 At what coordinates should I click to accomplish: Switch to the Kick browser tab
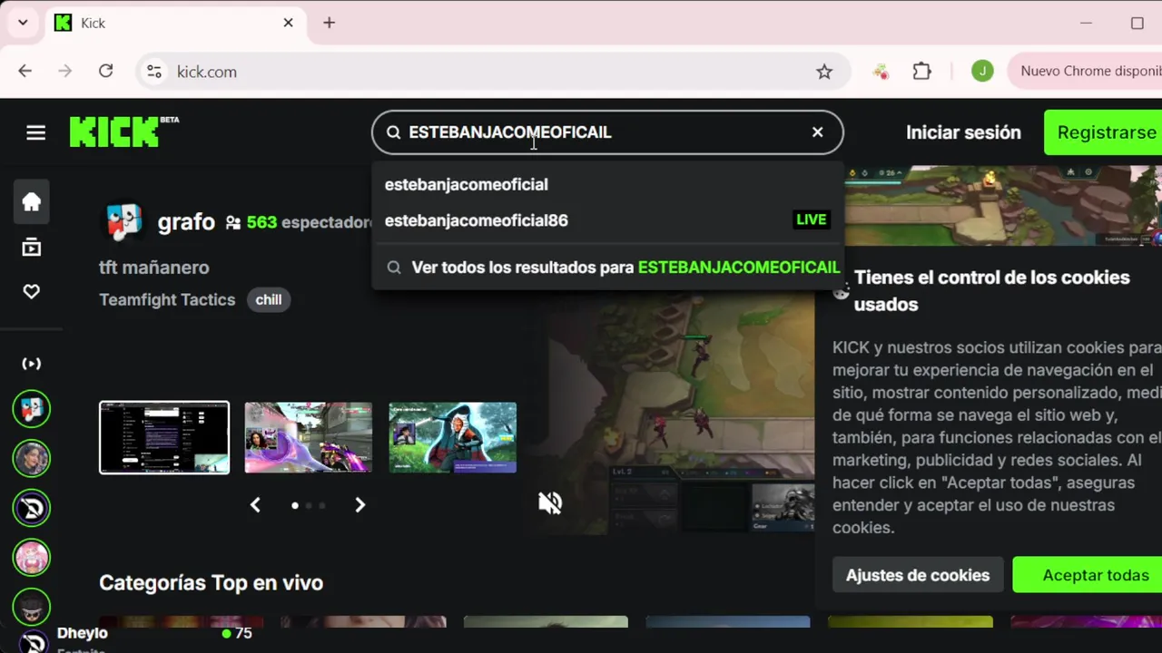click(175, 23)
